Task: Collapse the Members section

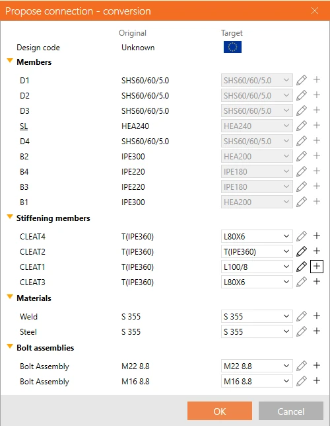Action: tap(10, 61)
